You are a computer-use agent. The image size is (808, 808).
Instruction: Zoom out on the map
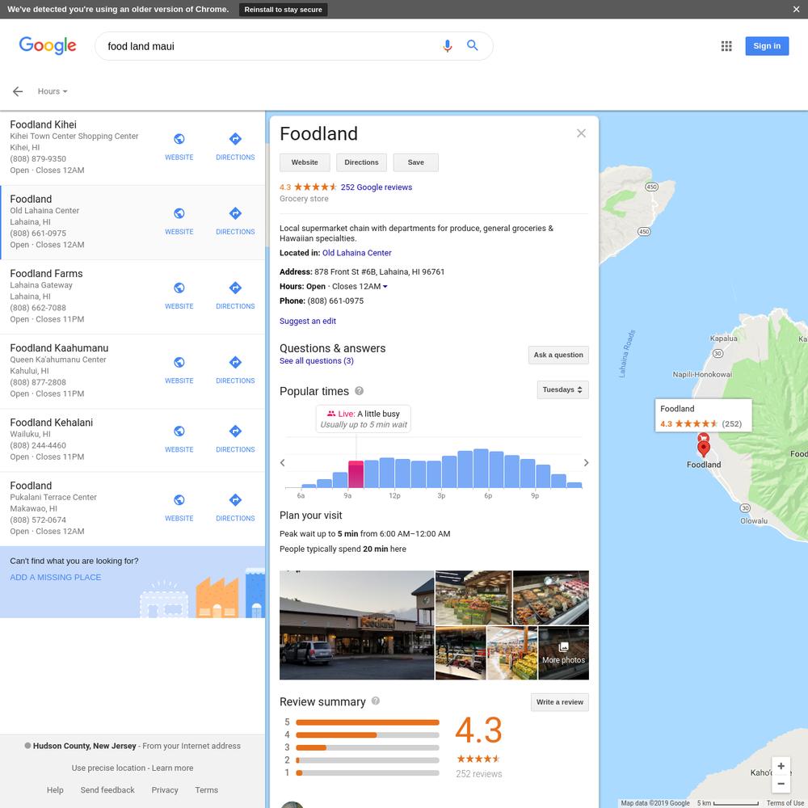[781, 784]
